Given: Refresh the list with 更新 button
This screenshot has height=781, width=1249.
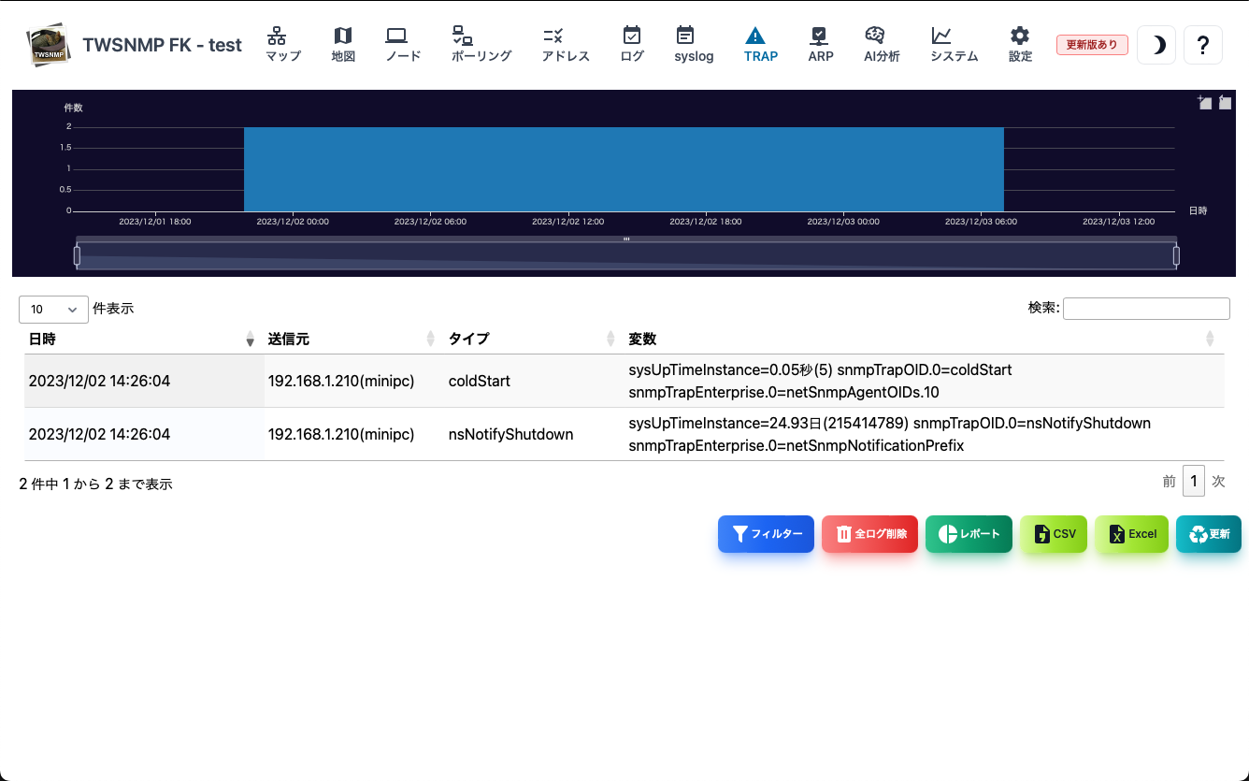Looking at the screenshot, I should coord(1209,534).
